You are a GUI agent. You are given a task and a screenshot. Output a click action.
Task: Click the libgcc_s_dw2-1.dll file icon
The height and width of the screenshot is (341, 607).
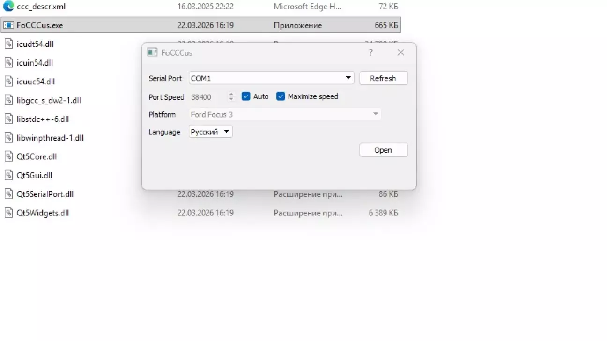pyautogui.click(x=8, y=100)
